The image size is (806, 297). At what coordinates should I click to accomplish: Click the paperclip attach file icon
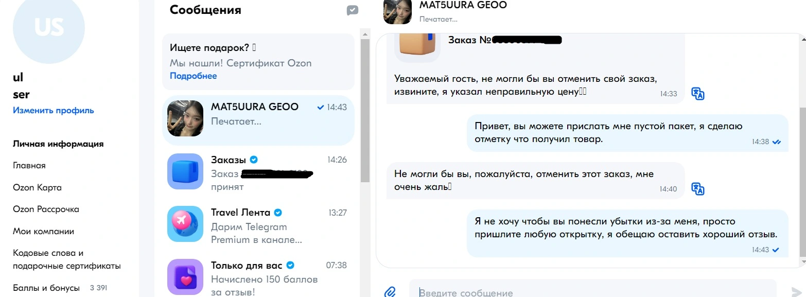[390, 292]
